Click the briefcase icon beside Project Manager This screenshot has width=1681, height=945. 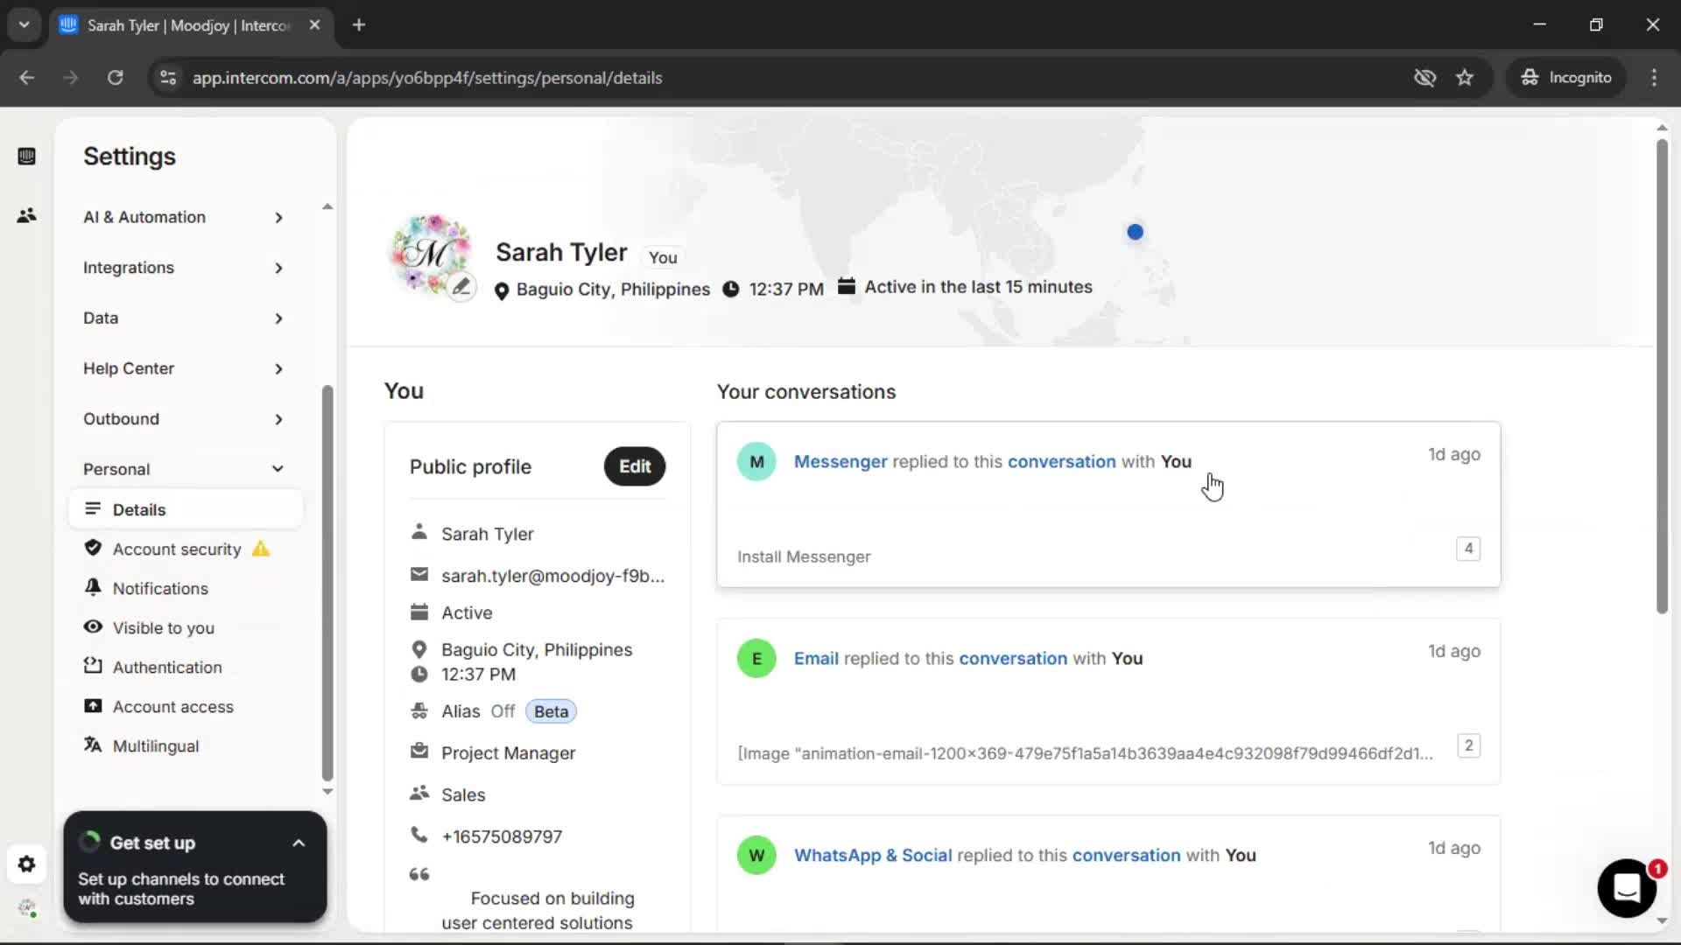pyautogui.click(x=419, y=752)
